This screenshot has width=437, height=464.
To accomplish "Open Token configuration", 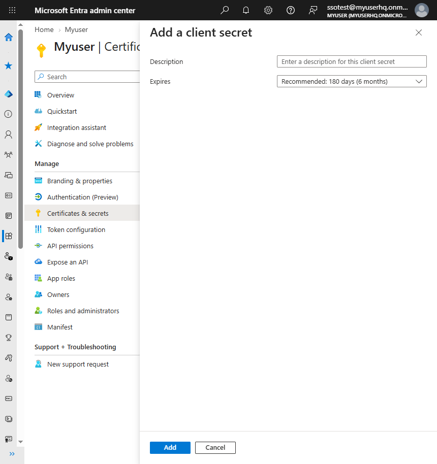I will pos(76,230).
